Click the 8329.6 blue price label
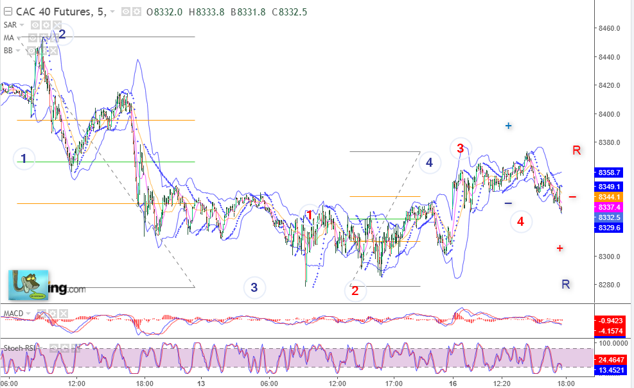 click(608, 228)
